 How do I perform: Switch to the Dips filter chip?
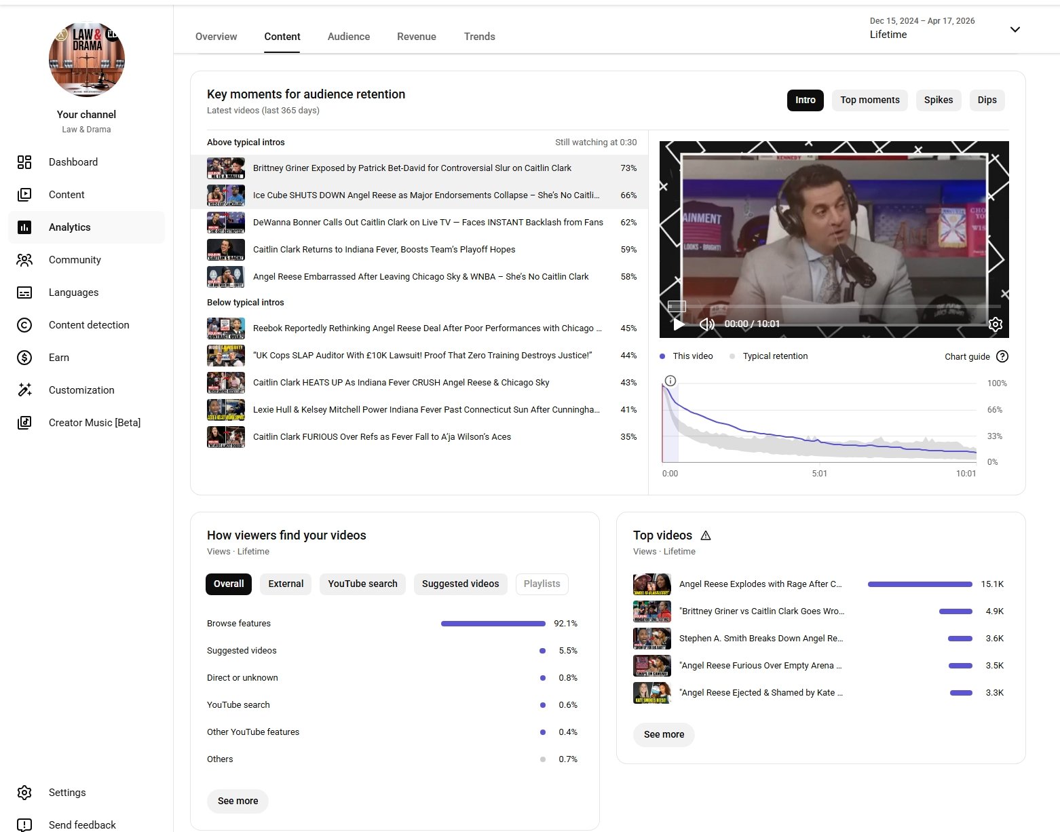pyautogui.click(x=987, y=100)
